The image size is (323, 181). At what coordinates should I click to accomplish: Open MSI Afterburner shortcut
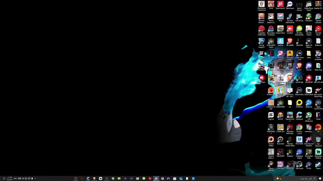(309, 117)
